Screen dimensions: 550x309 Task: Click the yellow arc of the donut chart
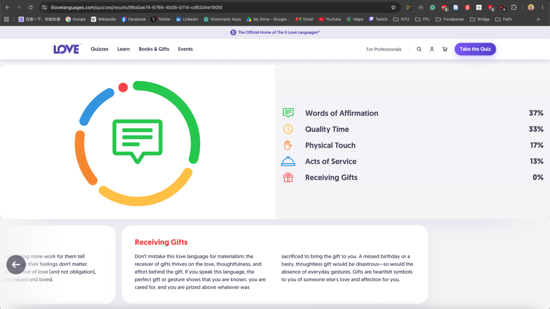[147, 200]
